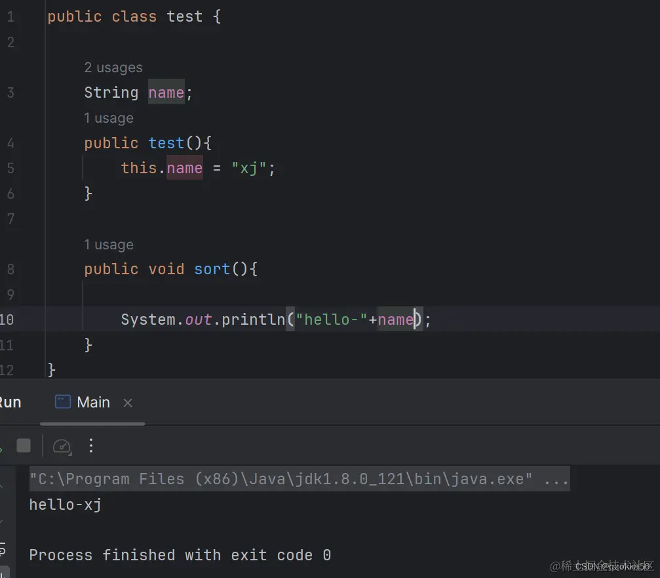The width and height of the screenshot is (660, 578).
Task: Click gutter line number 4
Action: [10, 143]
